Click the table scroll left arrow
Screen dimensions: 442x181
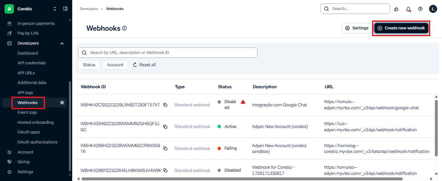tap(78, 179)
